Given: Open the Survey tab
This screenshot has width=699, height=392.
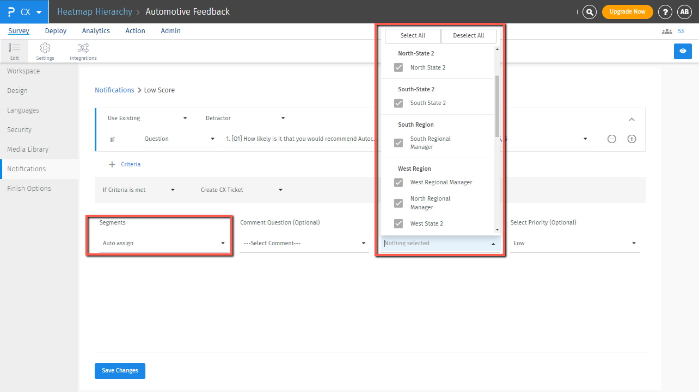Looking at the screenshot, I should [x=19, y=31].
